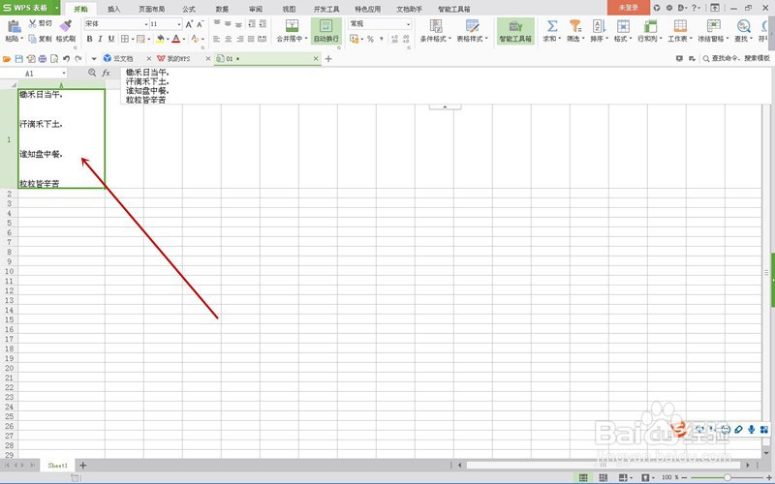
Task: Click the fx insert function icon
Action: click(106, 74)
